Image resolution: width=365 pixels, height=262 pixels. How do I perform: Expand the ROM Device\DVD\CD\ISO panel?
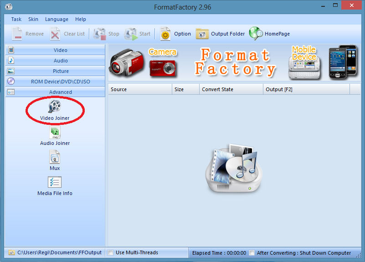click(x=55, y=81)
